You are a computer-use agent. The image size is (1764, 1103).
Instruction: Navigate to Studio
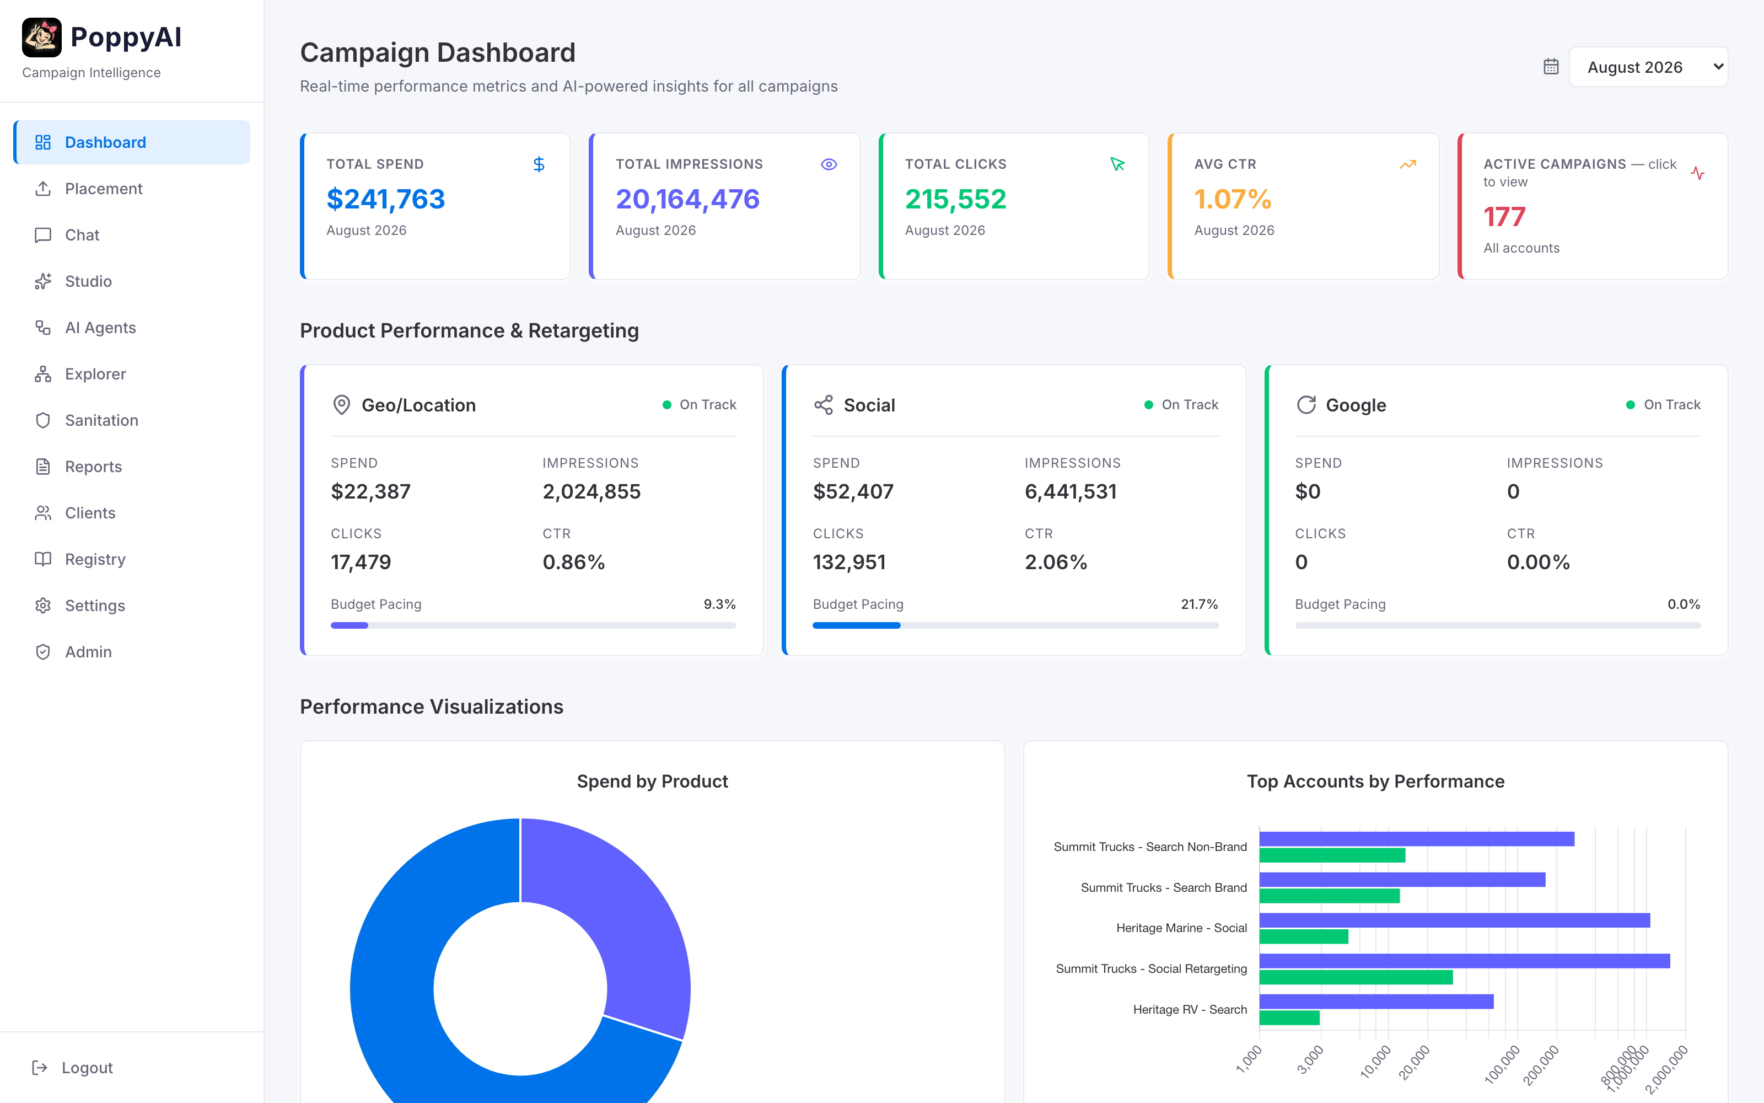tap(132, 281)
